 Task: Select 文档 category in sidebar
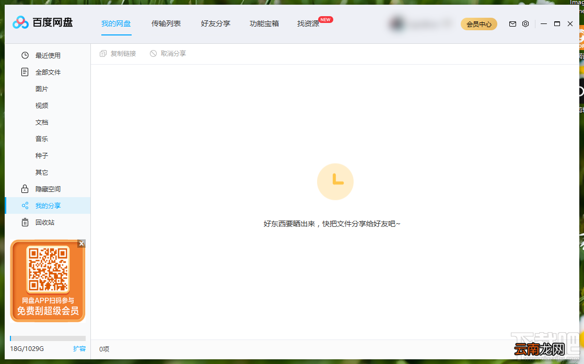(x=42, y=123)
